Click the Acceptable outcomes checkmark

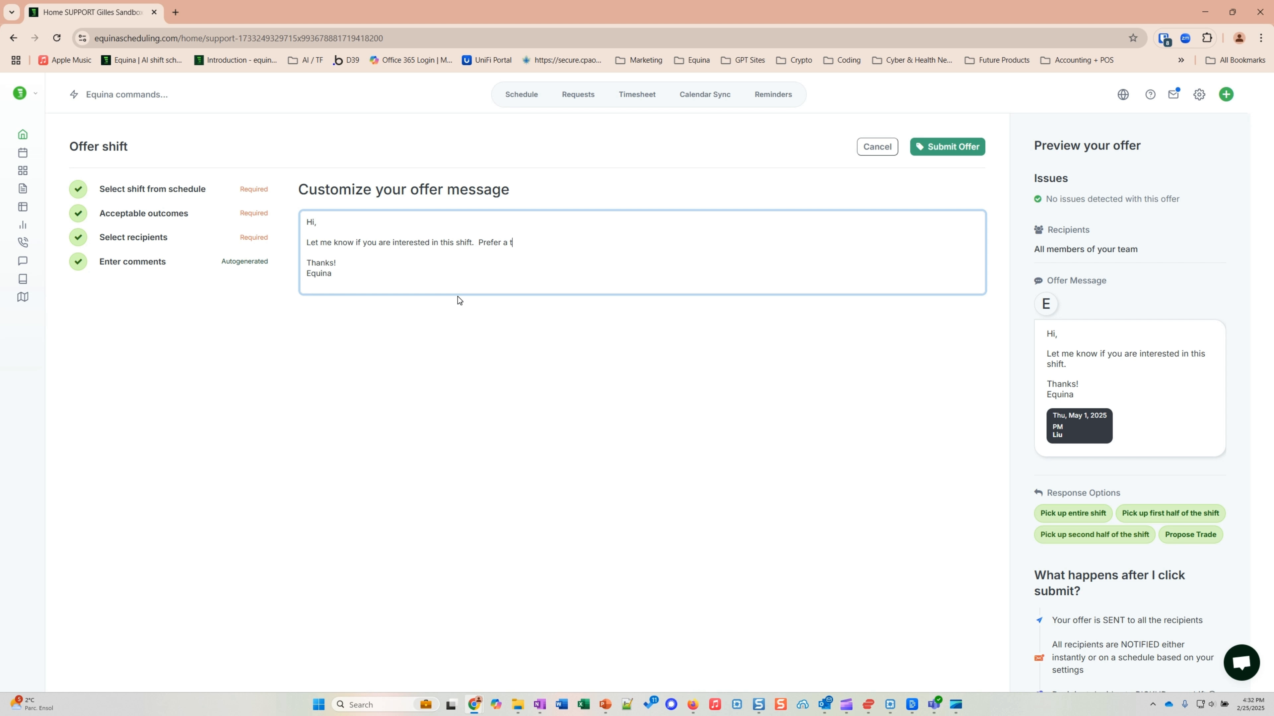[x=78, y=213]
